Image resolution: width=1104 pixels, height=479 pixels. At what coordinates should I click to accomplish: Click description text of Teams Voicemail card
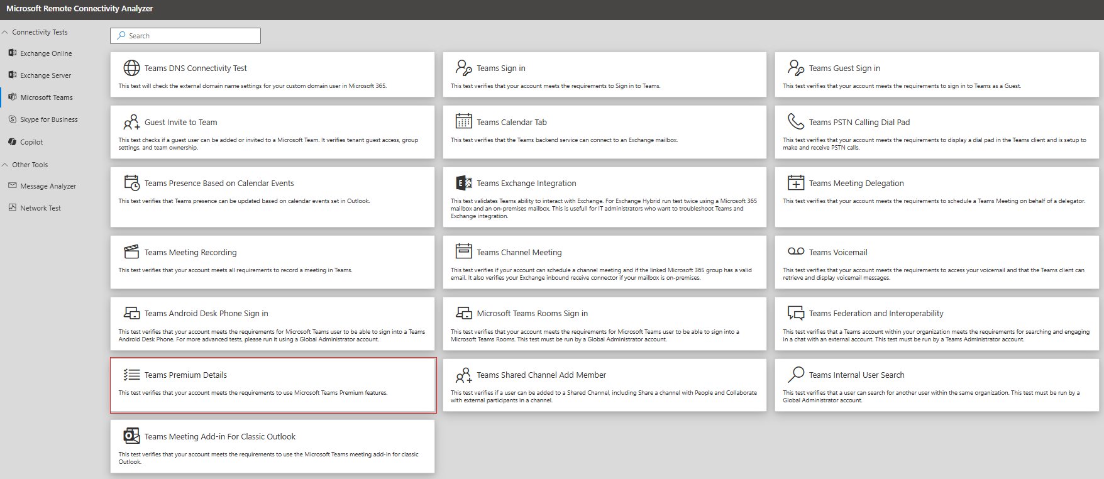934,274
